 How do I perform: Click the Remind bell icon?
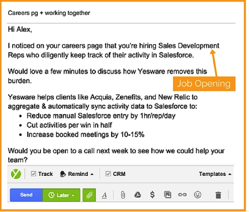point(63,174)
